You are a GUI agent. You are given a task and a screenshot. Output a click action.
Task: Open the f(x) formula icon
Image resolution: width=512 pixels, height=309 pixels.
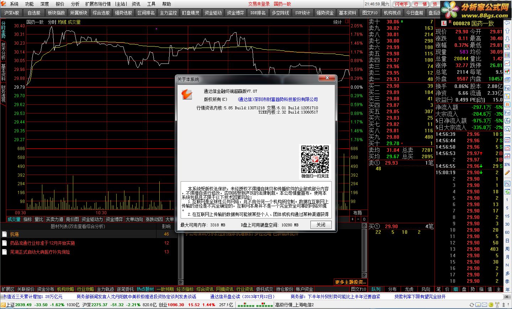[507, 120]
